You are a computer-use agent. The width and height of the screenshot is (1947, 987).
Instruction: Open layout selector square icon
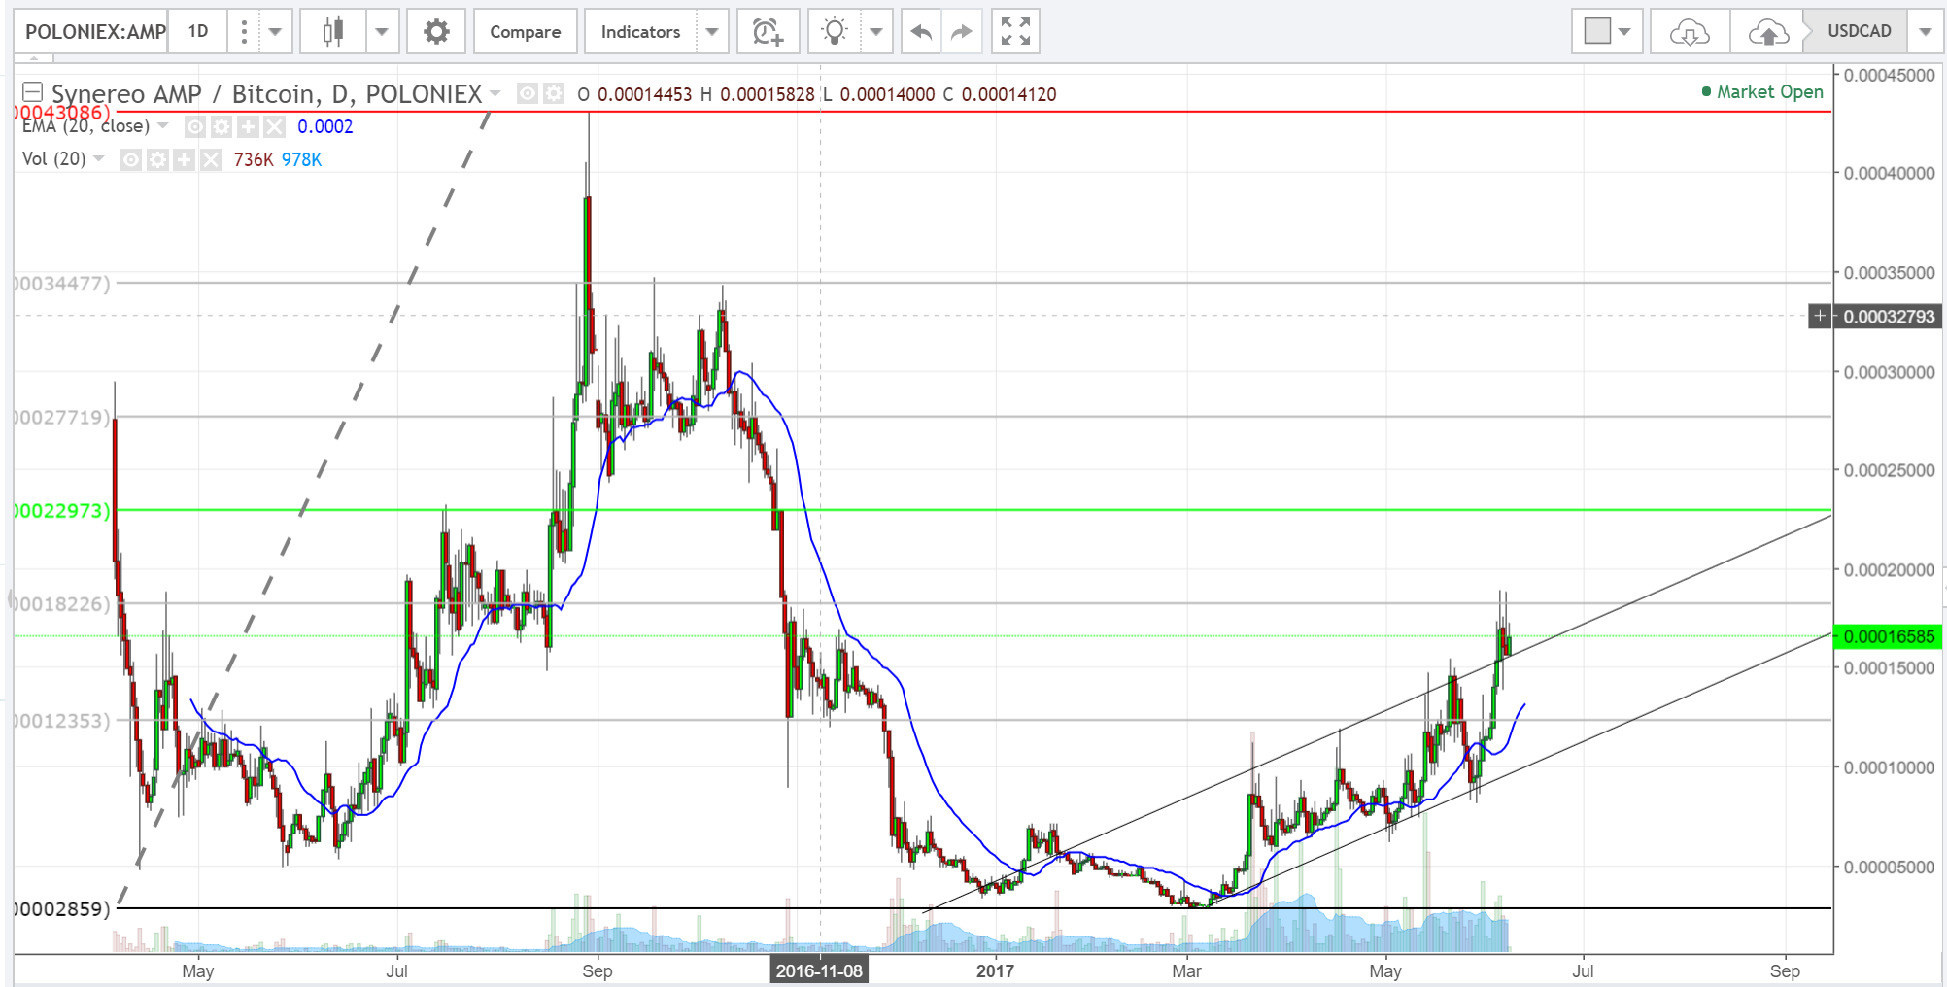pos(1597,31)
